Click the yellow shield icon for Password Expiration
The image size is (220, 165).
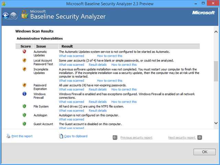pyautogui.click(x=24, y=85)
